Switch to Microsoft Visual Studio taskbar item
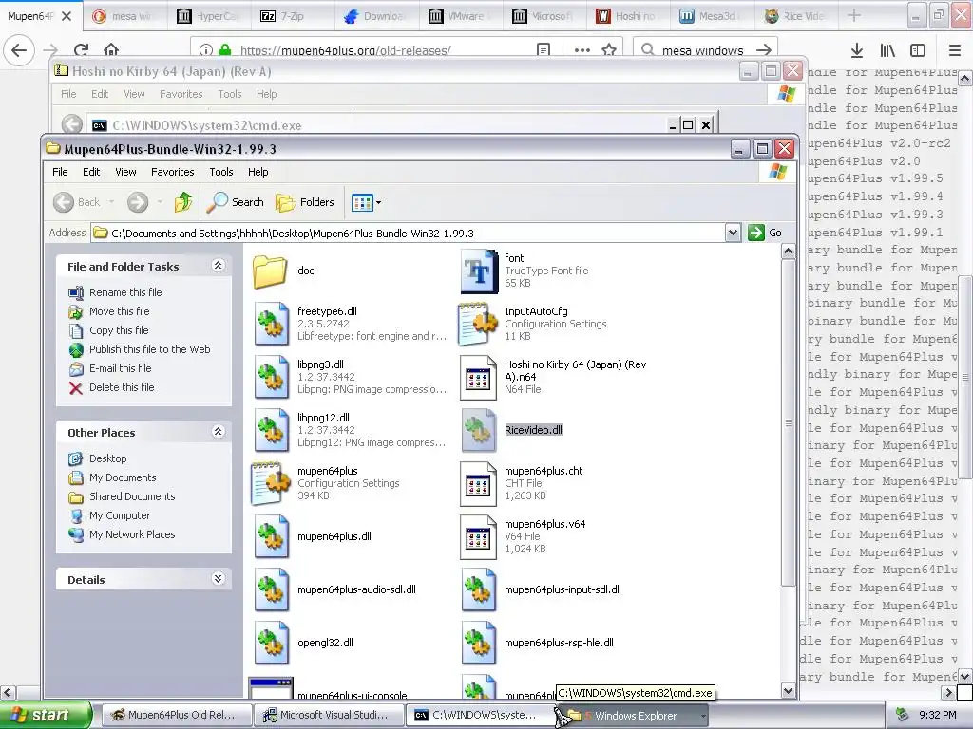The image size is (973, 729). click(328, 715)
